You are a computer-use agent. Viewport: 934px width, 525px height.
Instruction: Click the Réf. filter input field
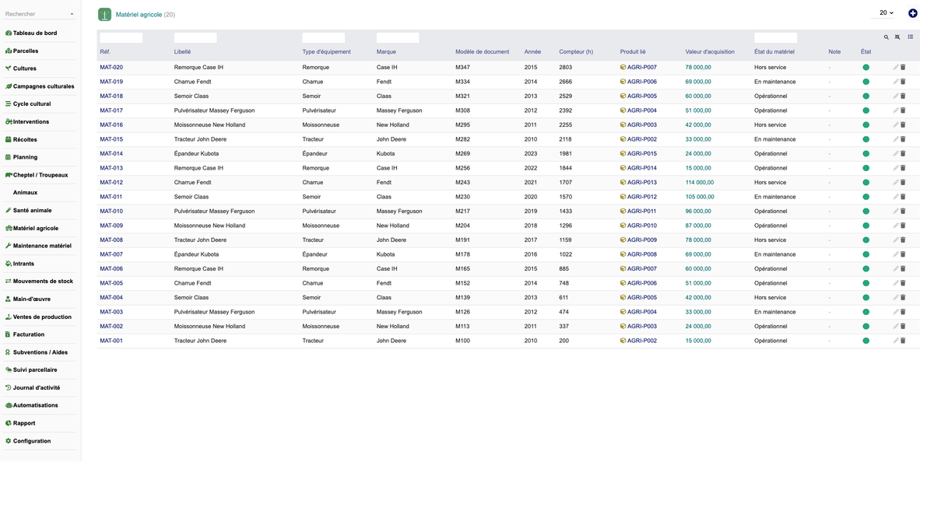(x=121, y=37)
